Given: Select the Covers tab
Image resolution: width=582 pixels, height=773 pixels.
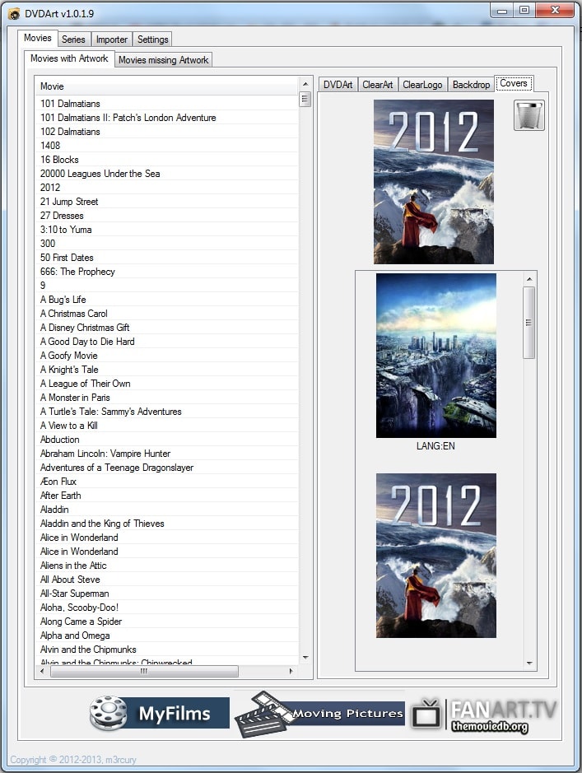Looking at the screenshot, I should pyautogui.click(x=514, y=83).
